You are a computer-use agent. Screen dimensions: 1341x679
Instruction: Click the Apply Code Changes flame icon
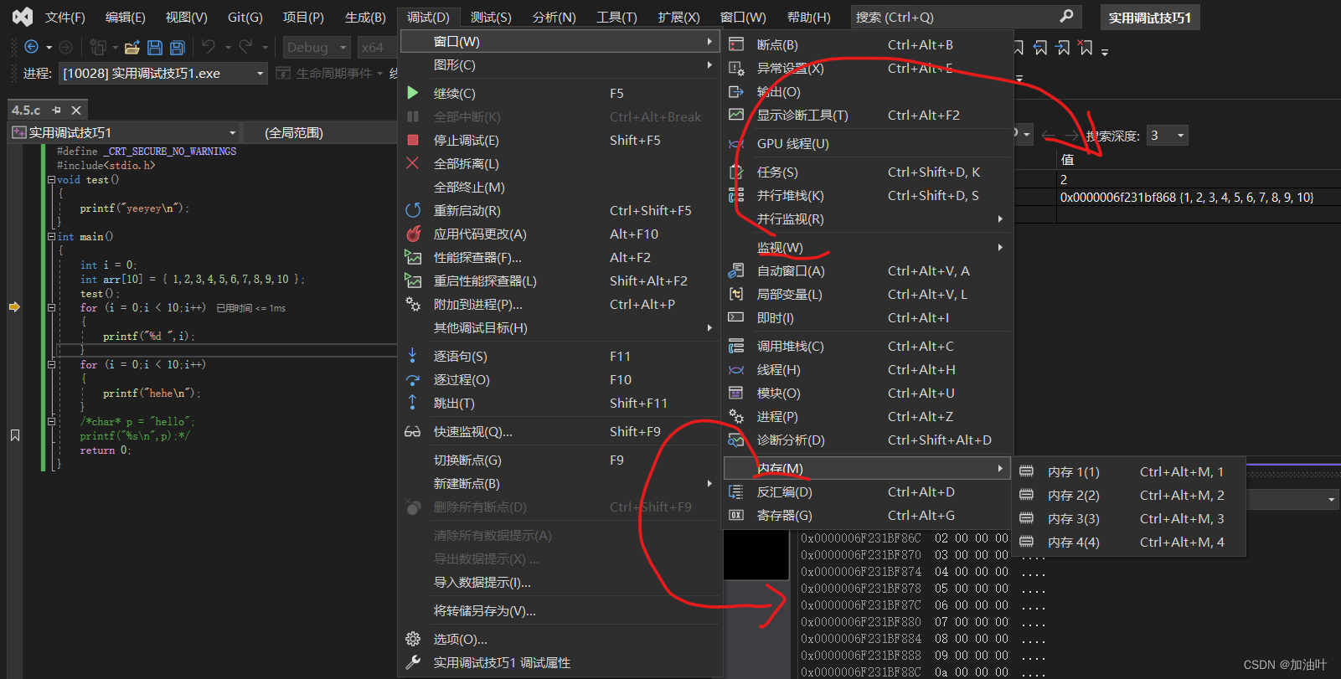pos(413,234)
